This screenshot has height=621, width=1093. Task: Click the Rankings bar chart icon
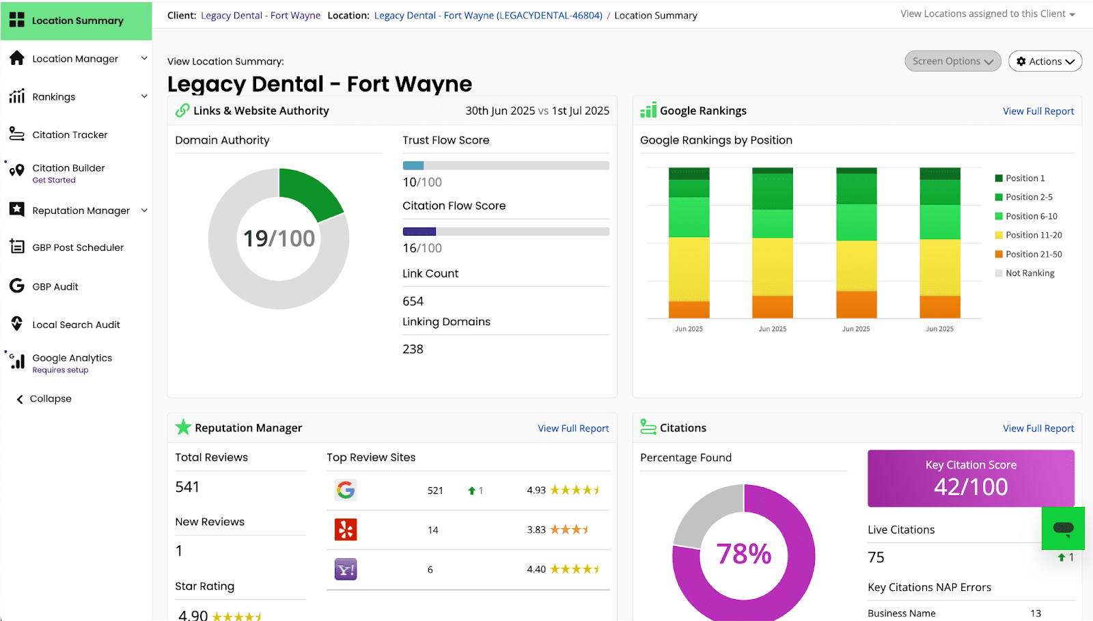pos(17,96)
